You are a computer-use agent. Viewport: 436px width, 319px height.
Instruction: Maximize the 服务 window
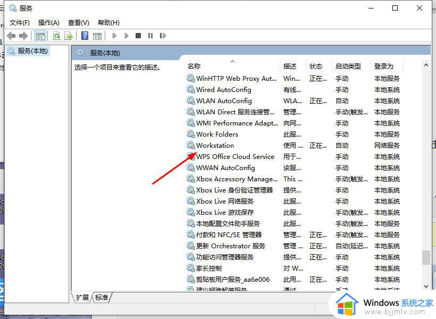395,8
